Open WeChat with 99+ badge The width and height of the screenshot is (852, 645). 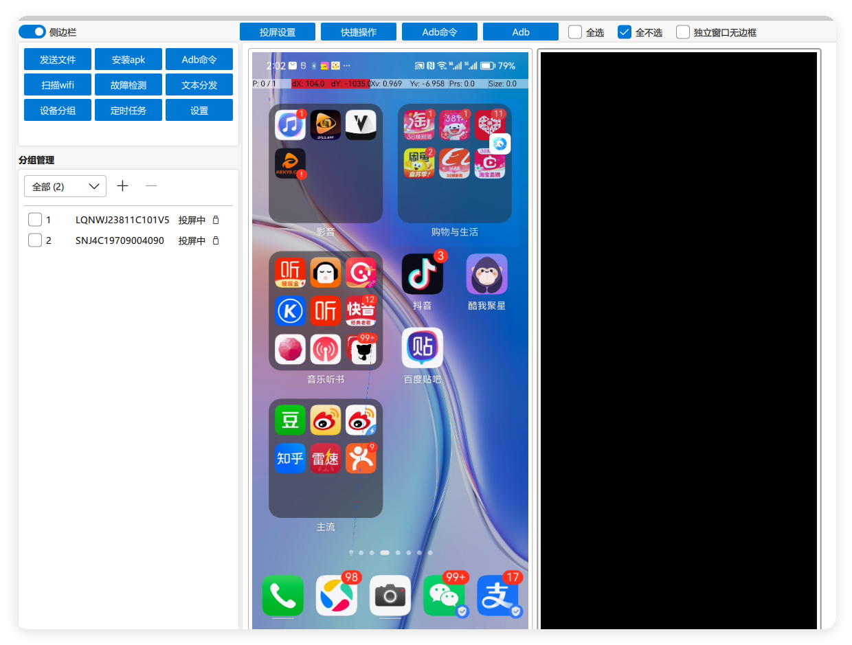point(444,595)
